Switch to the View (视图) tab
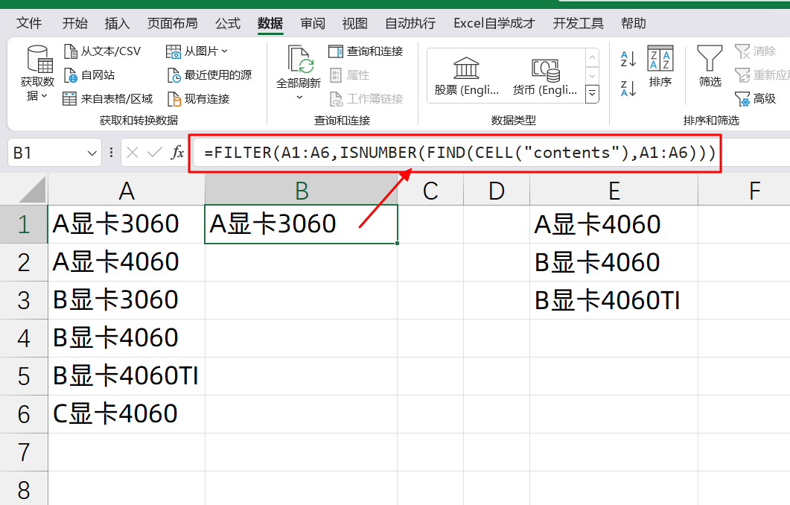The width and height of the screenshot is (790, 505). point(354,23)
